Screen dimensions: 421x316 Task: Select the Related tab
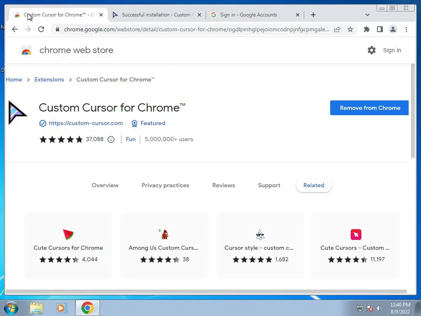[x=314, y=186]
